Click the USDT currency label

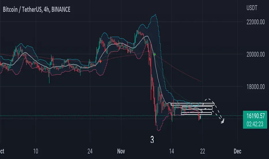[252, 8]
